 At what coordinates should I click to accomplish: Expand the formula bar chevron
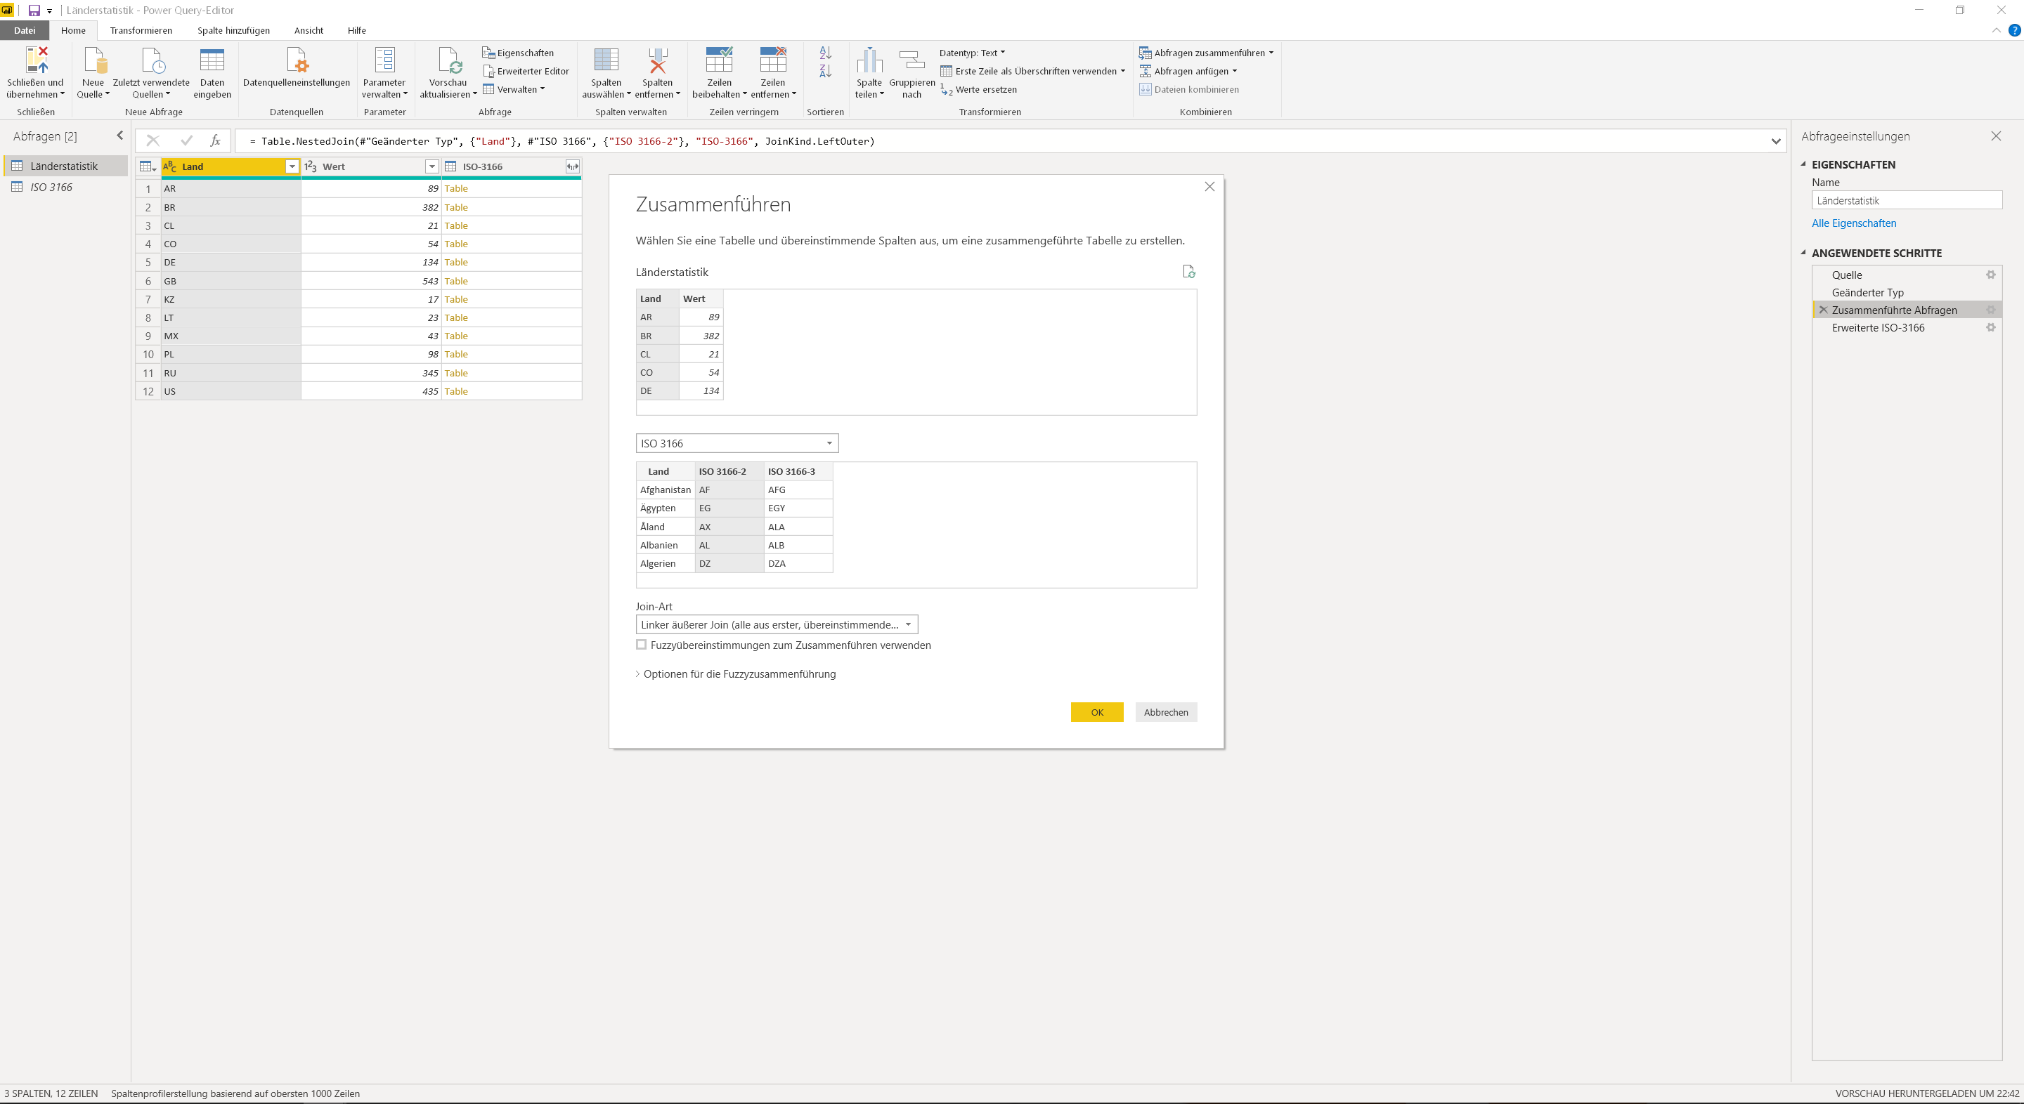click(x=1776, y=141)
